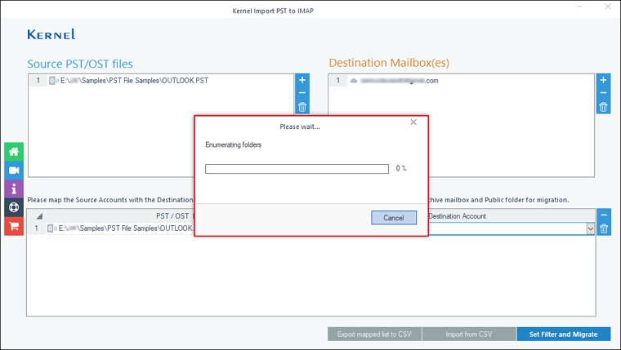Image resolution: width=621 pixels, height=350 pixels.
Task: Select the destination mailbox entry ending .com
Action: click(x=462, y=81)
